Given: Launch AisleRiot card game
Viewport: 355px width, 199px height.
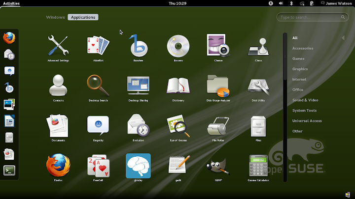Looking at the screenshot, I should pos(98,48).
